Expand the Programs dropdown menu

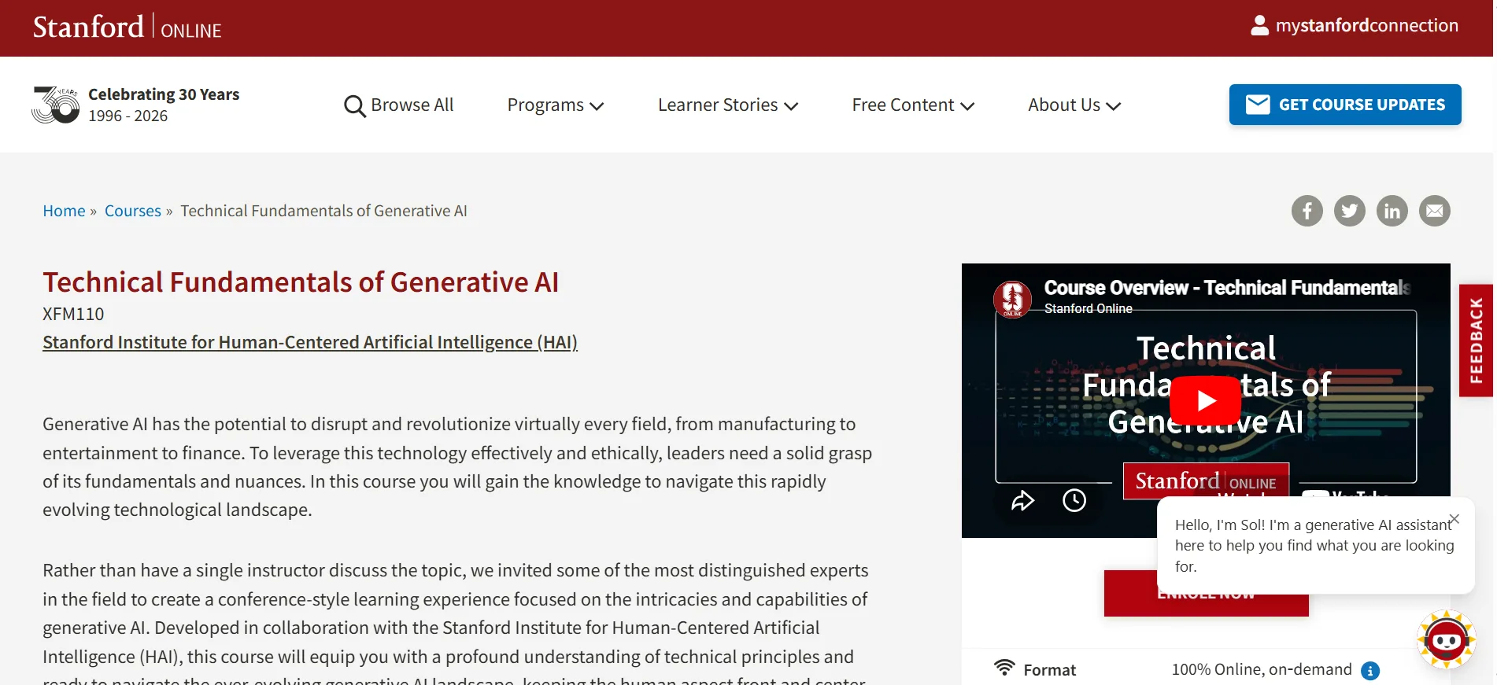pyautogui.click(x=556, y=105)
